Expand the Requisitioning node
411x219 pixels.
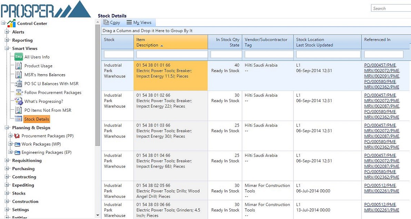(x=7, y=160)
